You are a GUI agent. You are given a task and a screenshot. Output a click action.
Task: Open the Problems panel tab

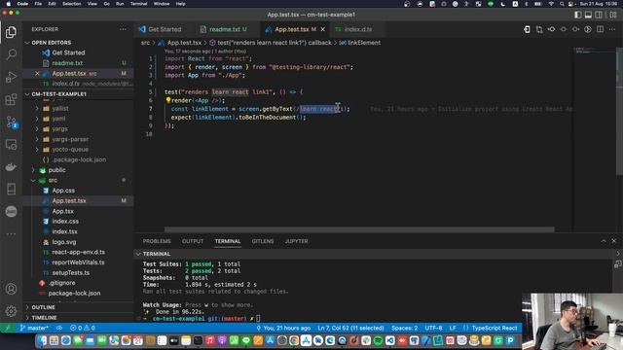[157, 241]
